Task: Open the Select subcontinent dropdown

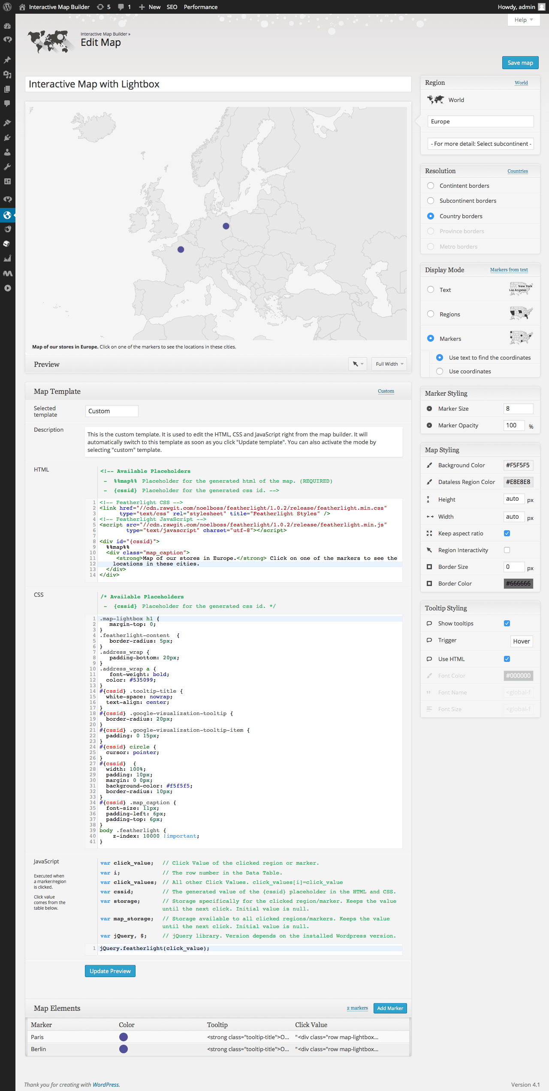Action: (480, 144)
